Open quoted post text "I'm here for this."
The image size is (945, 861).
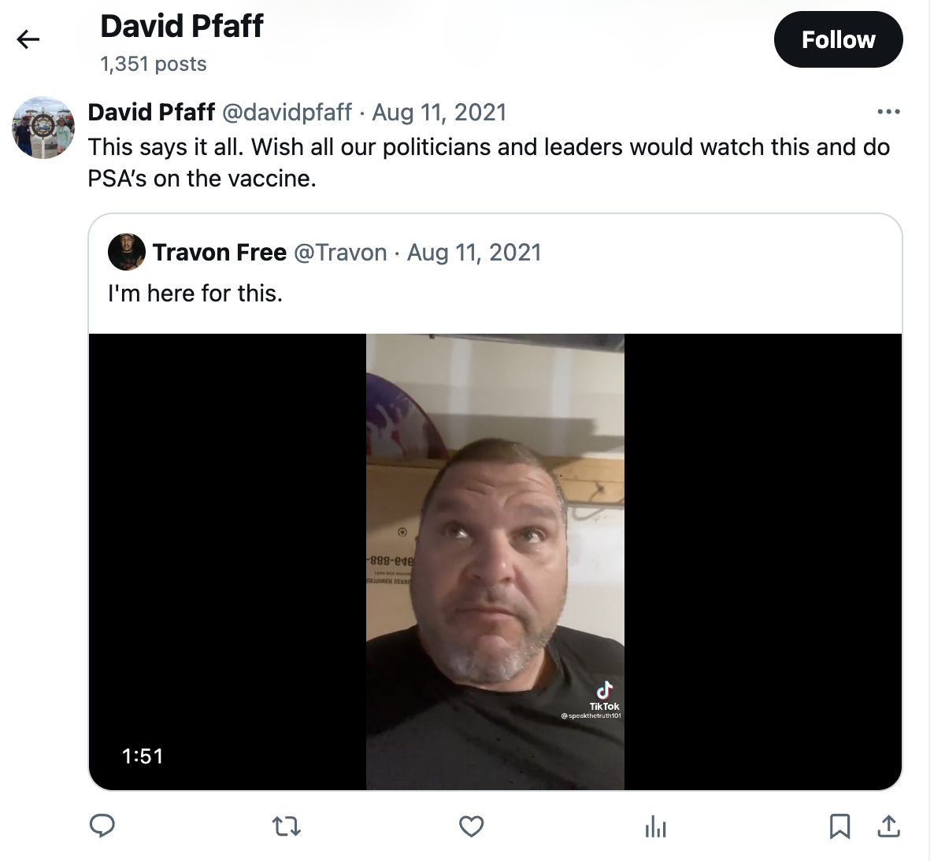[x=195, y=294]
